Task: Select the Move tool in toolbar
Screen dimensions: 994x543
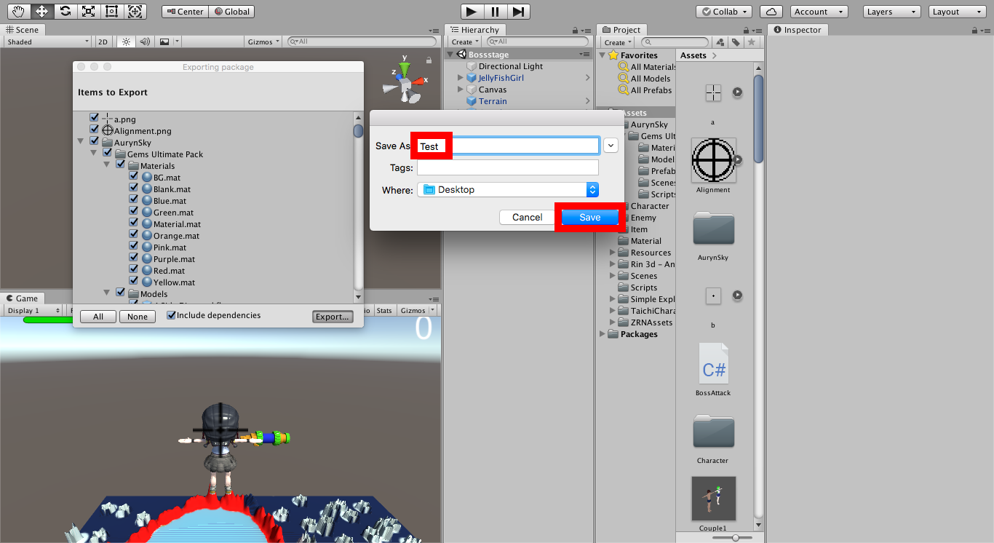Action: coord(41,12)
